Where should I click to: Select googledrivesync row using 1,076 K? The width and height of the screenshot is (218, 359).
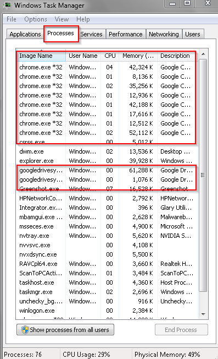pos(107,179)
